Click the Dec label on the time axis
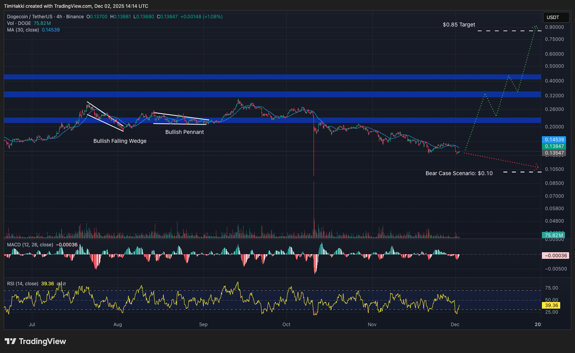 455,325
